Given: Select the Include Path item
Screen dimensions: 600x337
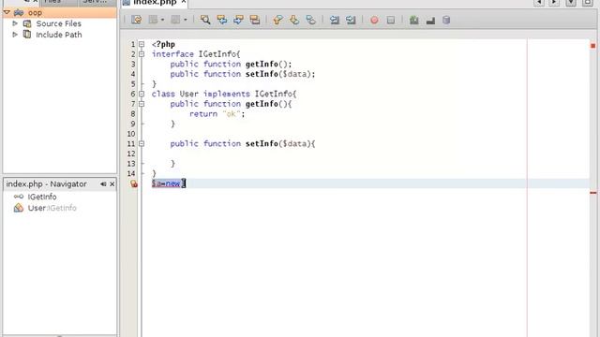Looking at the screenshot, I should coord(59,35).
